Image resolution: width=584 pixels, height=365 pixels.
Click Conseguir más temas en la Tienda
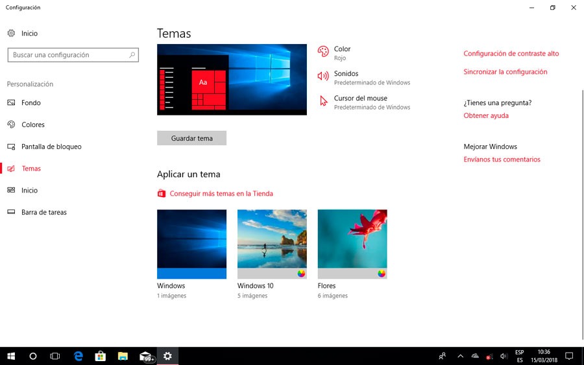pyautogui.click(x=221, y=193)
